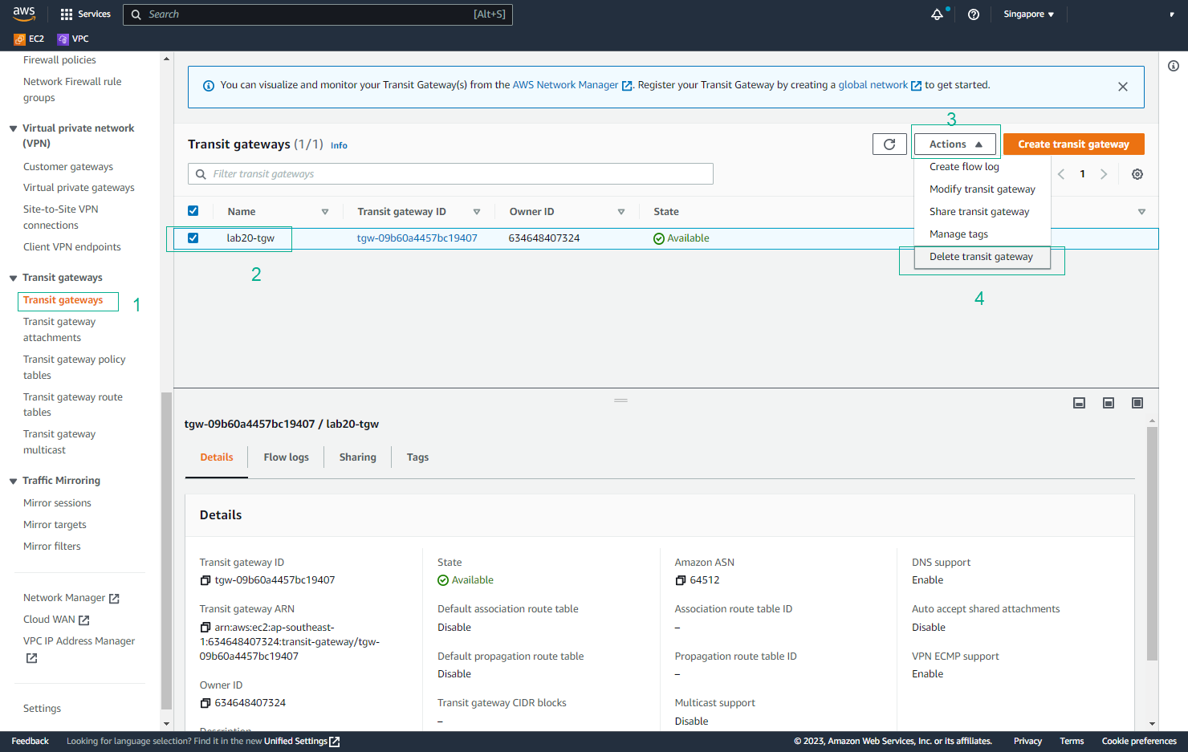Go to previous page of results
Viewport: 1188px width, 752px height.
click(1061, 174)
